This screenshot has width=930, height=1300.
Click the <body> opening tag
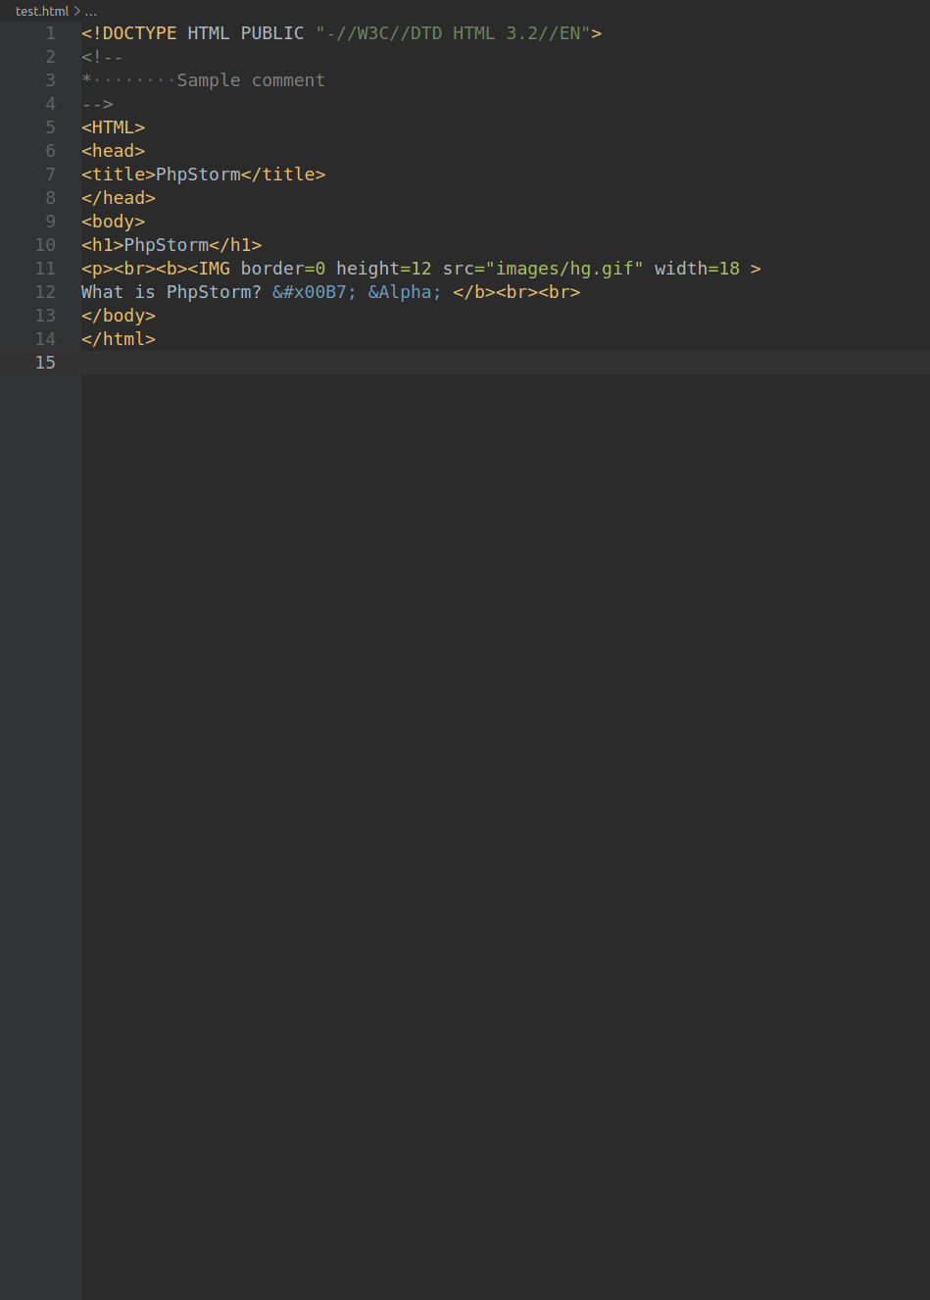tap(114, 222)
